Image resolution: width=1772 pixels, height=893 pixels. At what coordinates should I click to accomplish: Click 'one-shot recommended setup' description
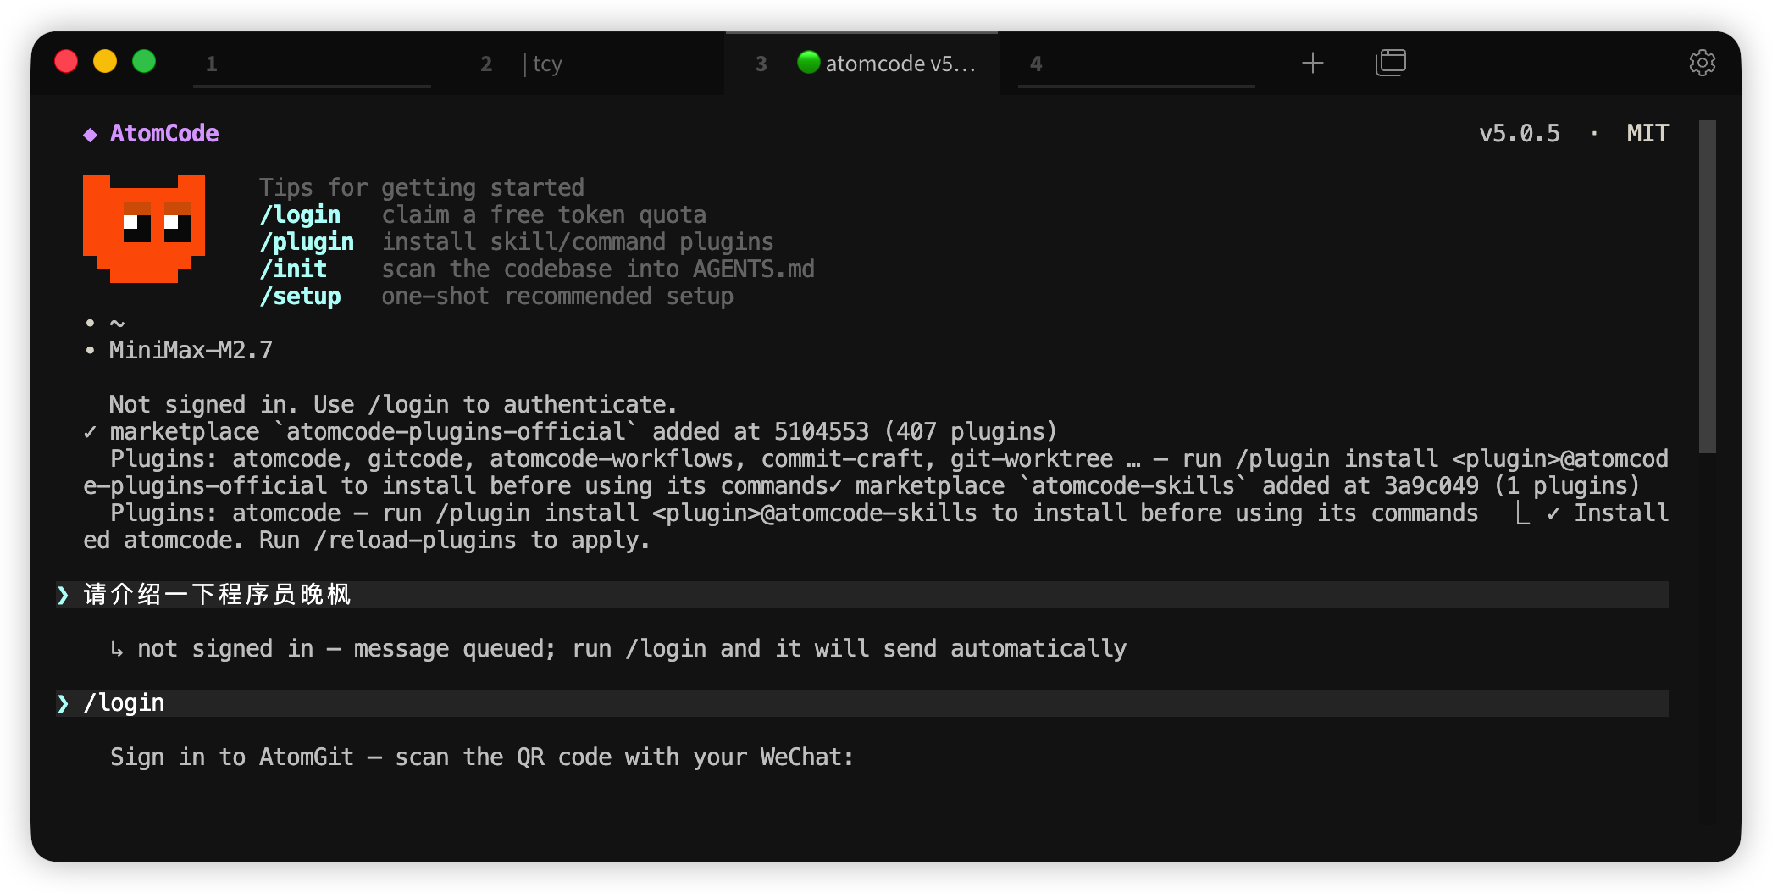point(557,296)
